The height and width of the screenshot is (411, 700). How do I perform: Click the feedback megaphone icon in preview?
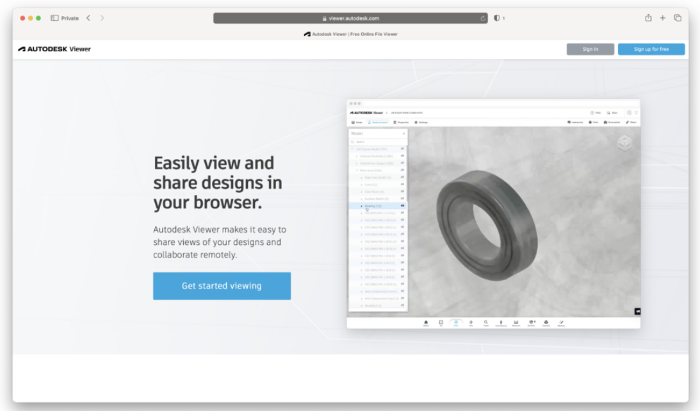pos(637,312)
